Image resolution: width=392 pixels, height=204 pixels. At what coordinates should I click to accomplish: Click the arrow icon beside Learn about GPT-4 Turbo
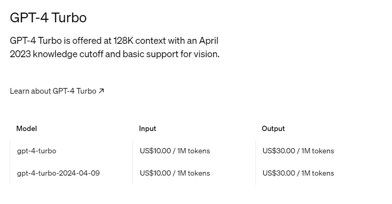tap(101, 91)
